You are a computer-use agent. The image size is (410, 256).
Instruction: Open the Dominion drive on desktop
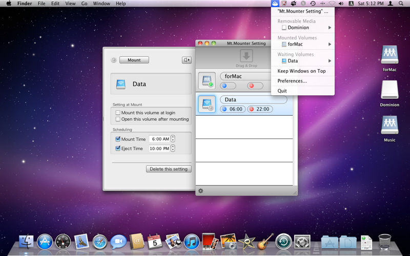[x=389, y=91]
